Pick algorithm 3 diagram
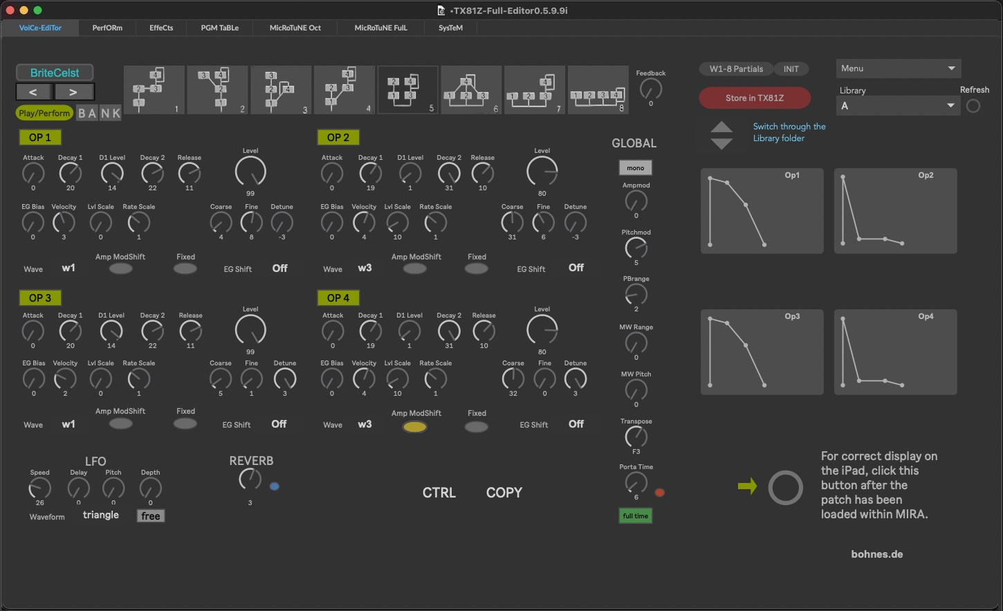The width and height of the screenshot is (1003, 611). click(x=281, y=90)
